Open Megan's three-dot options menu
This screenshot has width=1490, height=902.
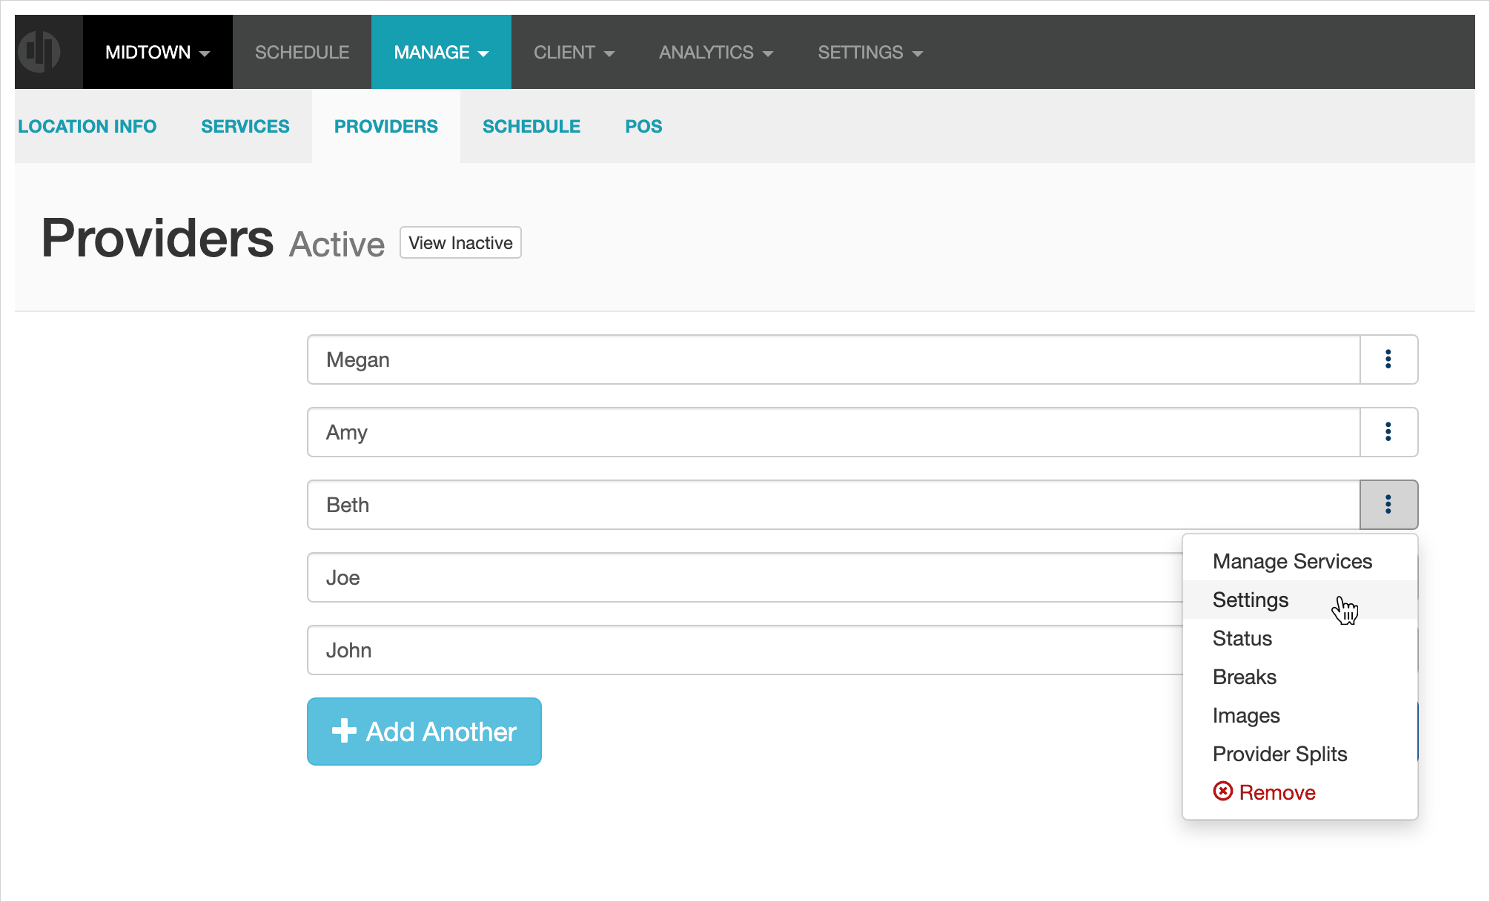(x=1388, y=359)
